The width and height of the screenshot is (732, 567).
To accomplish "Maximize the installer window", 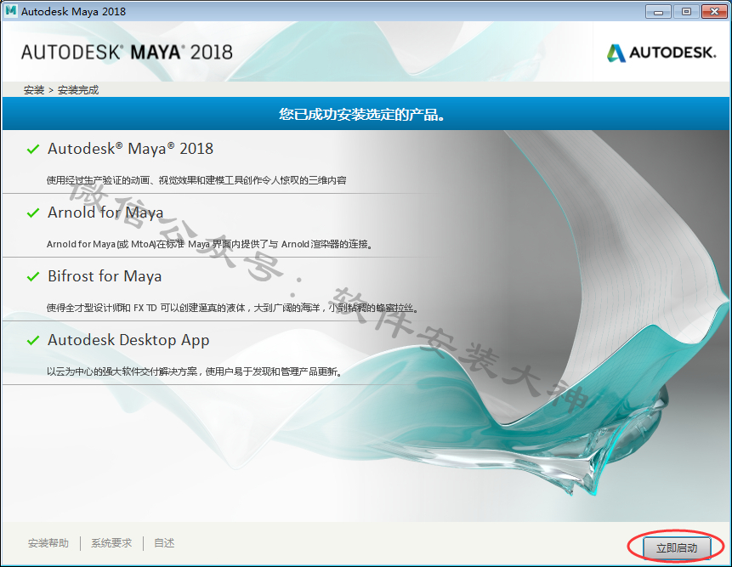I will (686, 12).
